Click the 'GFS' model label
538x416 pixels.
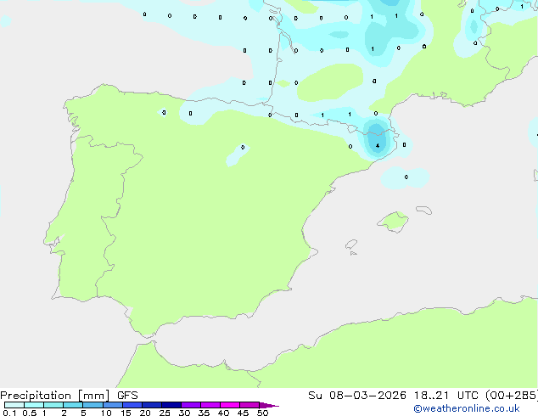pyautogui.click(x=127, y=396)
